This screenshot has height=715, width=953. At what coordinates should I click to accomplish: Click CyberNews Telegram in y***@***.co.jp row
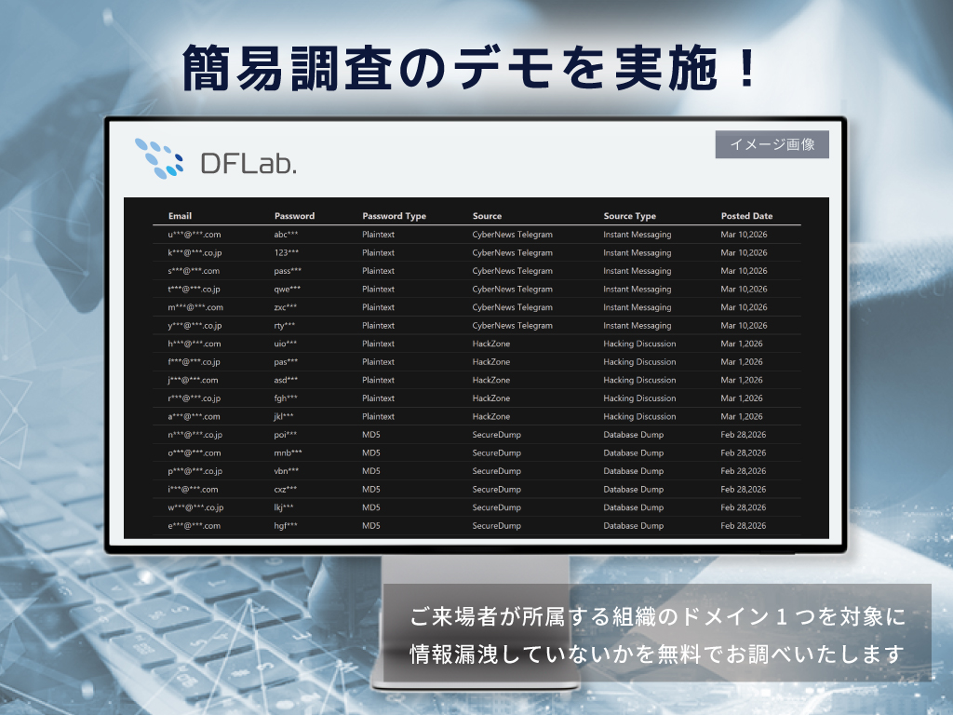pos(513,325)
